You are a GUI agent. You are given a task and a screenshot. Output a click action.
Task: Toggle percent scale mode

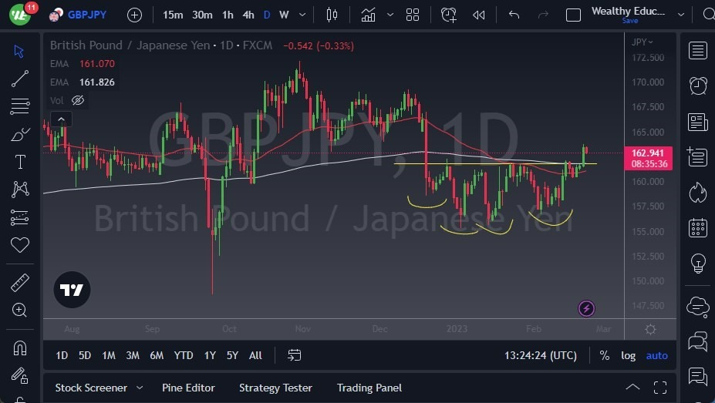click(605, 356)
